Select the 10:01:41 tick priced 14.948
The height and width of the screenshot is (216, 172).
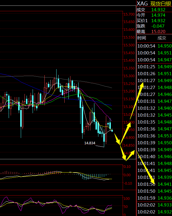154,164
